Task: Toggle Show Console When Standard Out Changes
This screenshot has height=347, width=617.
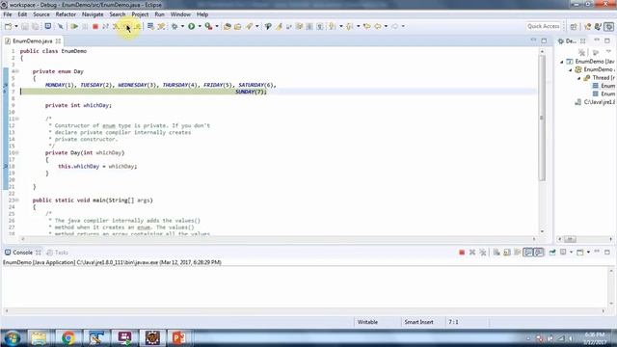Action: coord(528,253)
